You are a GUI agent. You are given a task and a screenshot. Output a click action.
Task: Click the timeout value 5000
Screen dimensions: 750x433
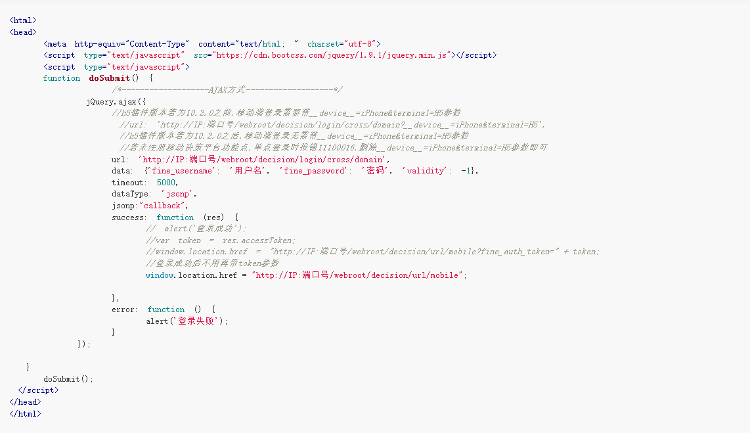pos(166,183)
